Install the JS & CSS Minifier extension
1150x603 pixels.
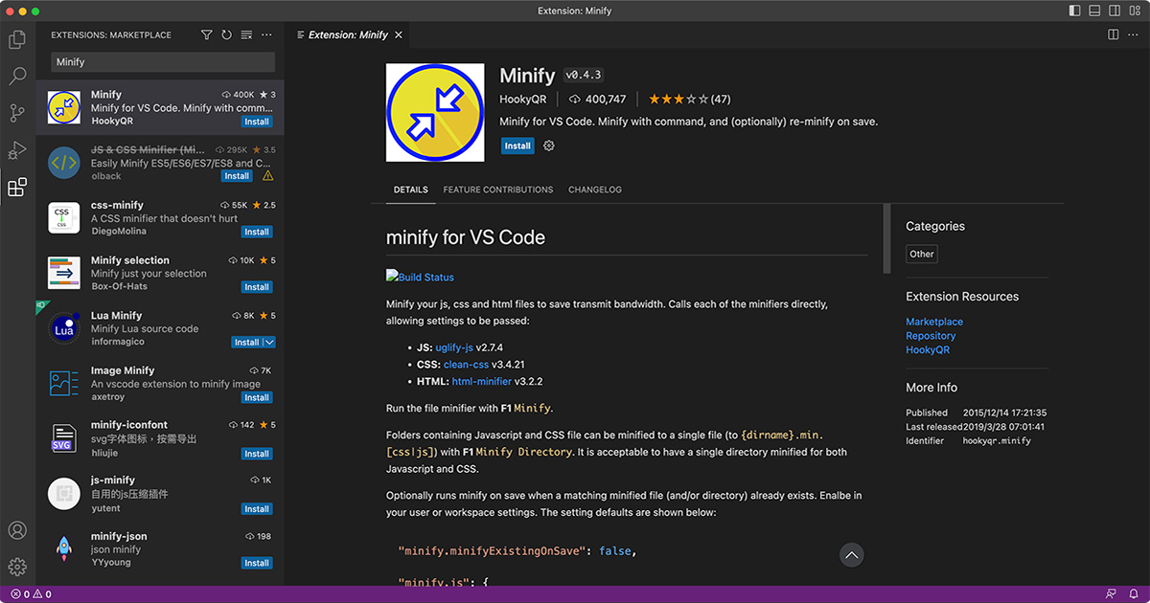237,176
